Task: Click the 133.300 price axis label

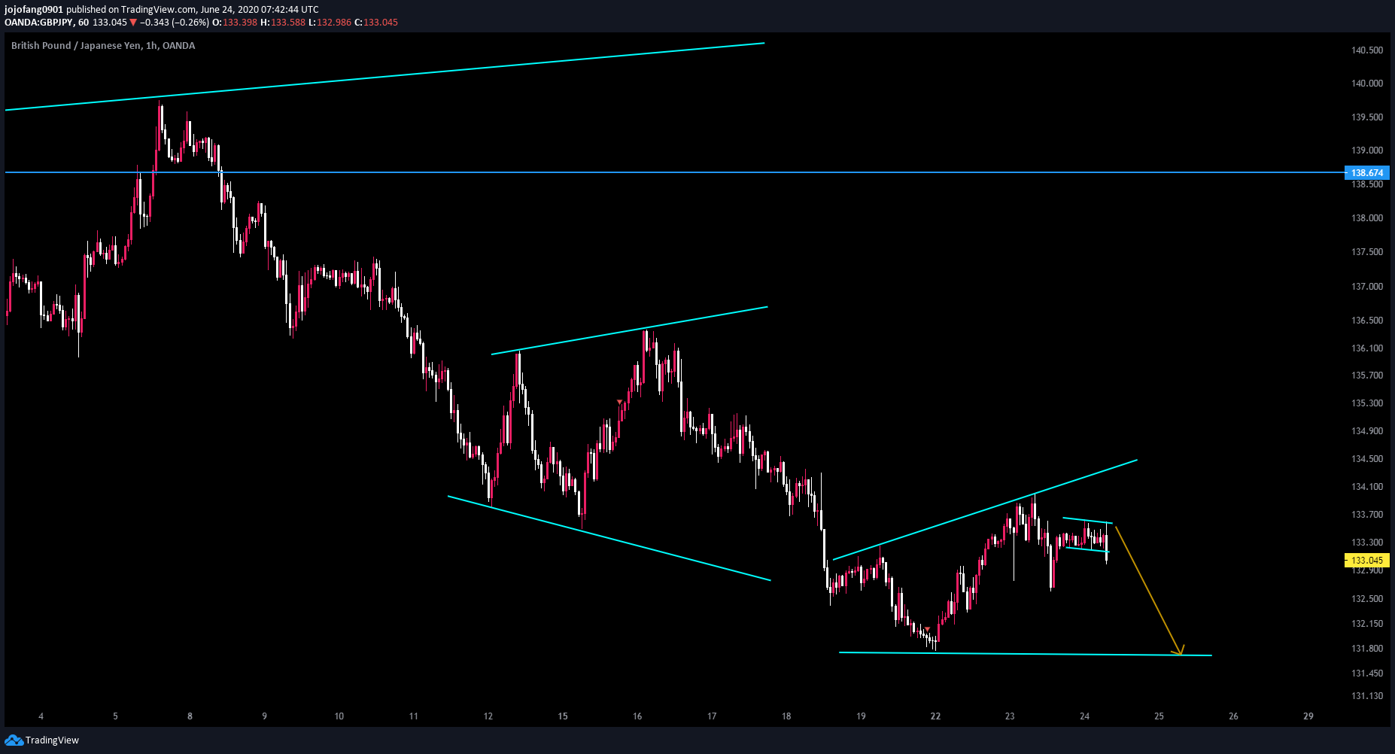Action: click(x=1367, y=543)
